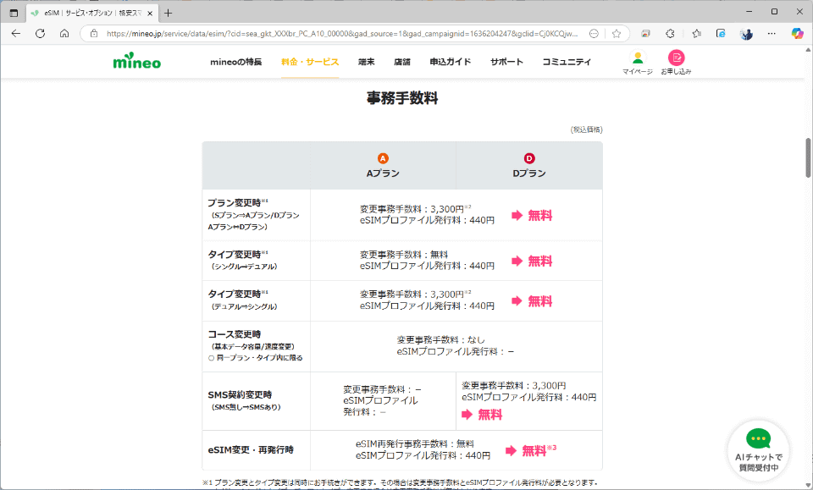Viewport: 813px width, 490px height.
Task: Open 料金・サービス menu
Action: pyautogui.click(x=310, y=62)
